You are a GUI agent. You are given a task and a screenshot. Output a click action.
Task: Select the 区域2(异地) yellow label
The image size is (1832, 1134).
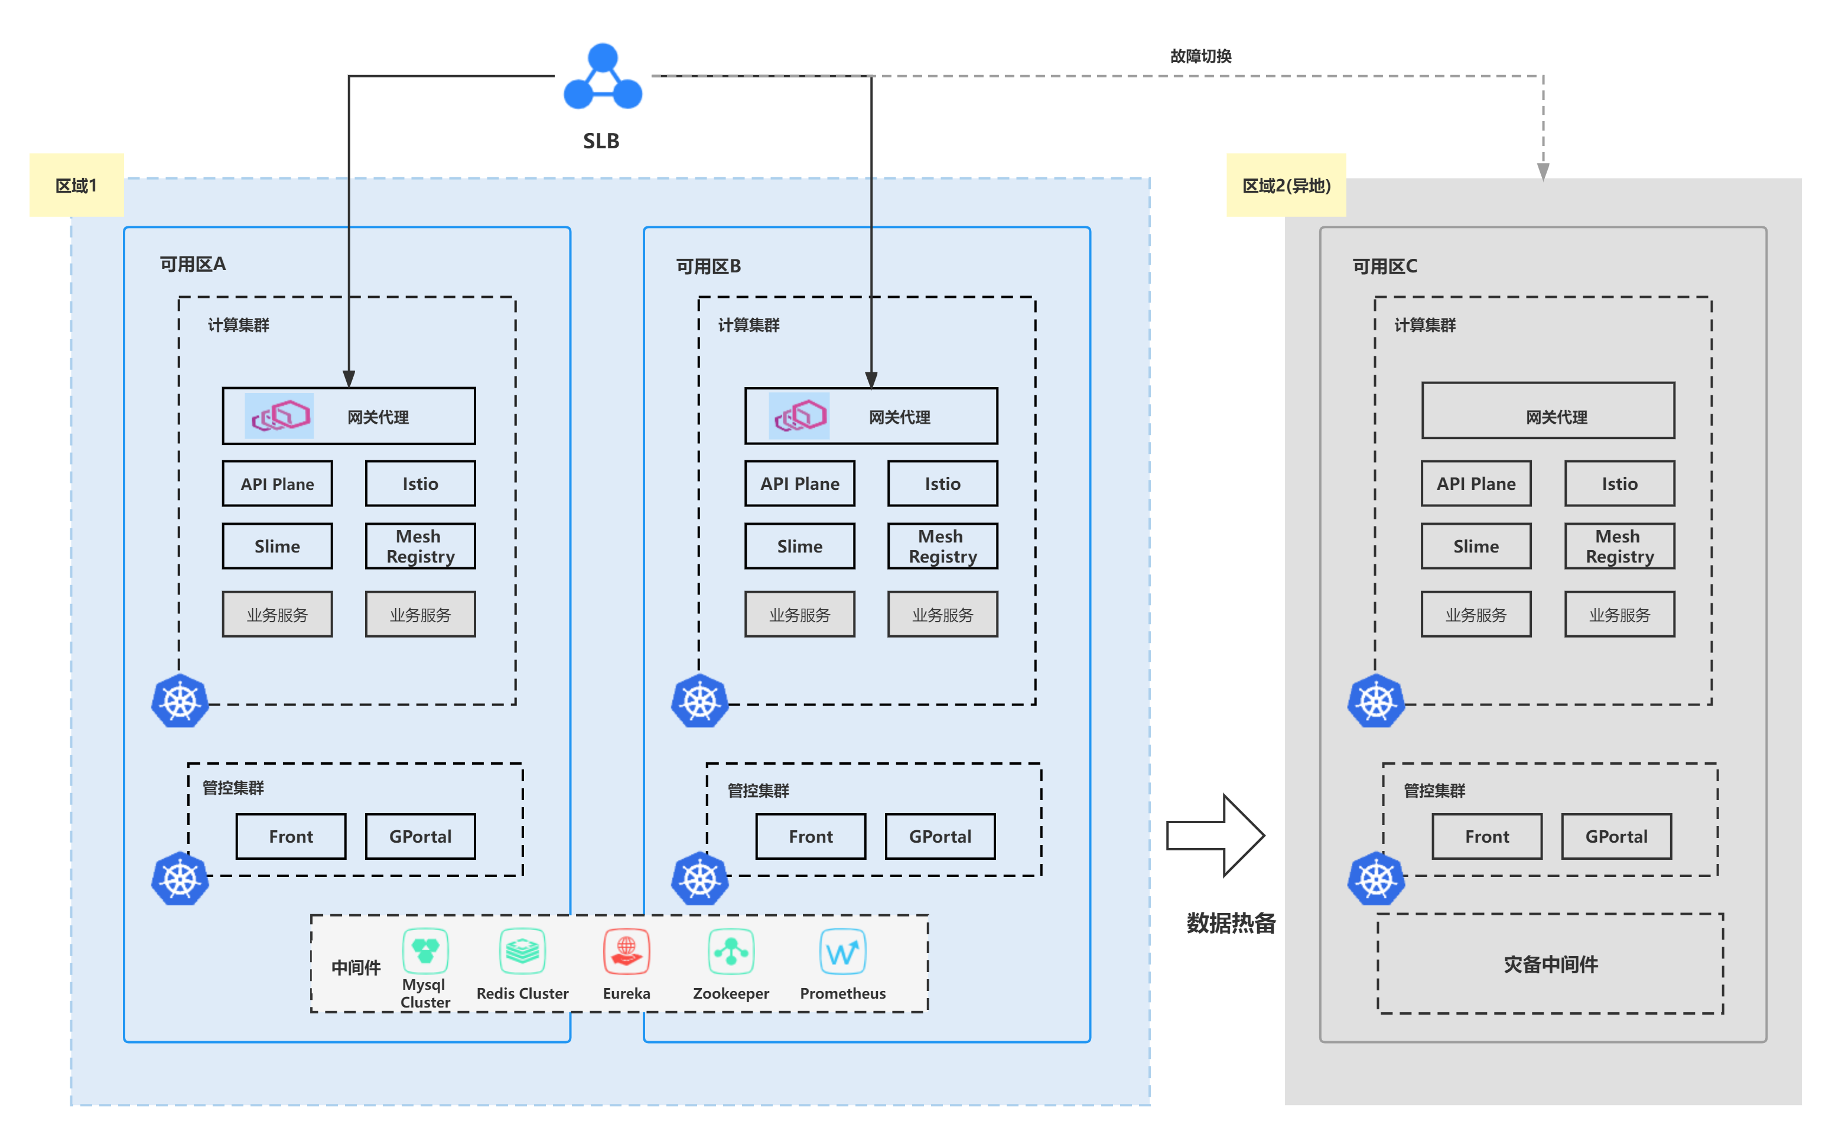[1286, 185]
